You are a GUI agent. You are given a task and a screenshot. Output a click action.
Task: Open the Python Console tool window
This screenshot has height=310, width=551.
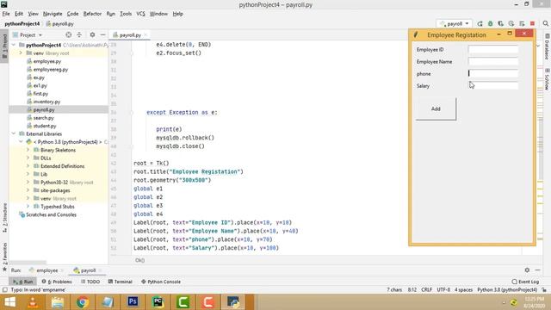(161, 282)
